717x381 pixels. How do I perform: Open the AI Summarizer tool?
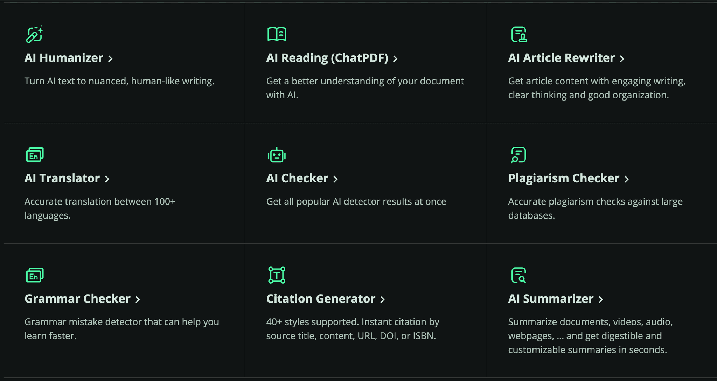pyautogui.click(x=549, y=299)
